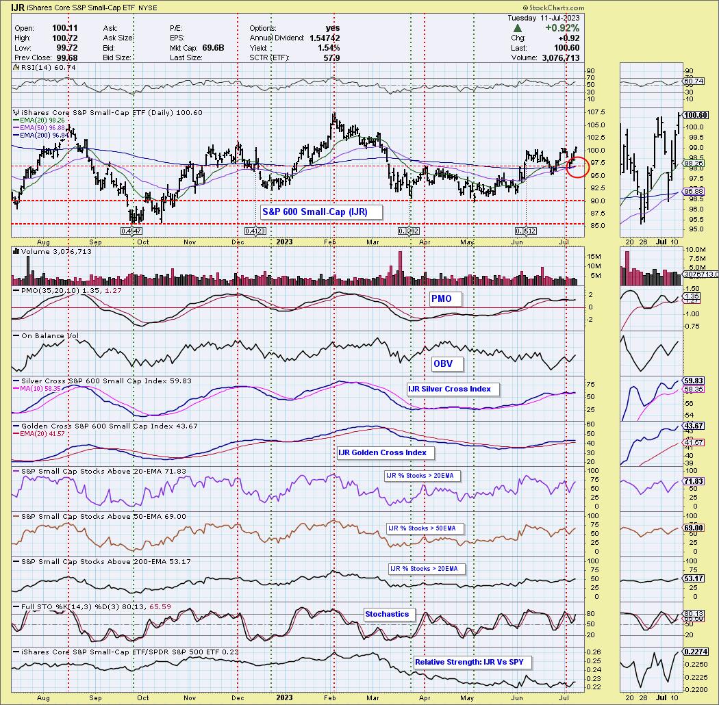Click the green up-arrow change icon
719x705 pixels.
point(517,29)
